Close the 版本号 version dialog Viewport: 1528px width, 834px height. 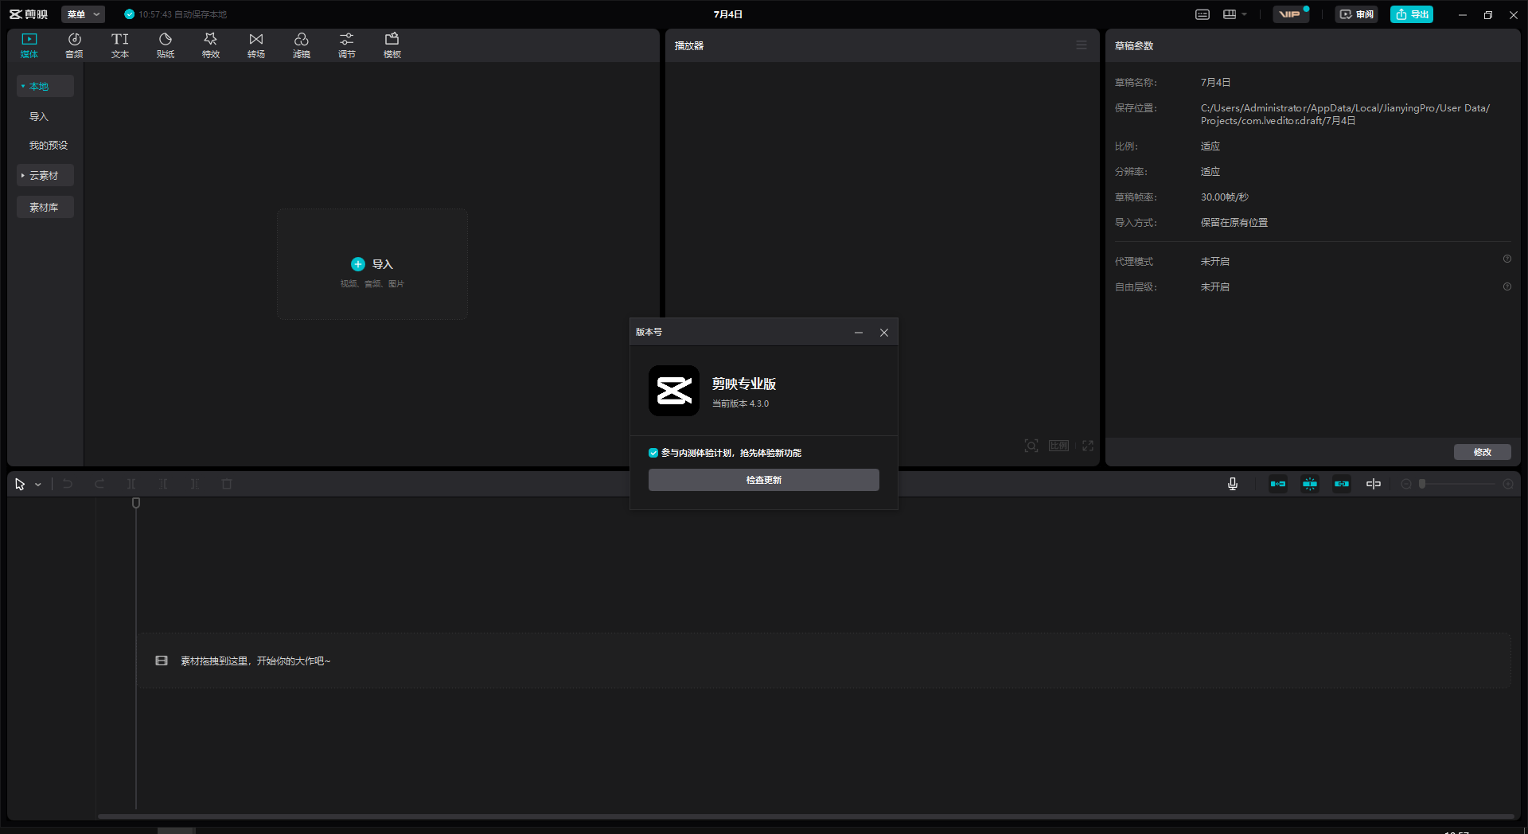pyautogui.click(x=884, y=333)
